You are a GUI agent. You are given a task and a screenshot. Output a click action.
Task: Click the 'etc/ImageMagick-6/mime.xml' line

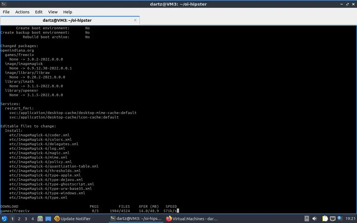(38, 157)
